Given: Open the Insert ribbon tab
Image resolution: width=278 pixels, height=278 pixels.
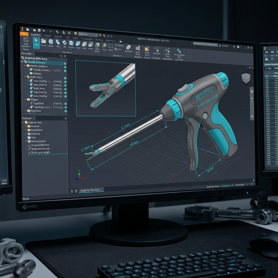Looking at the screenshot, I should 47,36.
